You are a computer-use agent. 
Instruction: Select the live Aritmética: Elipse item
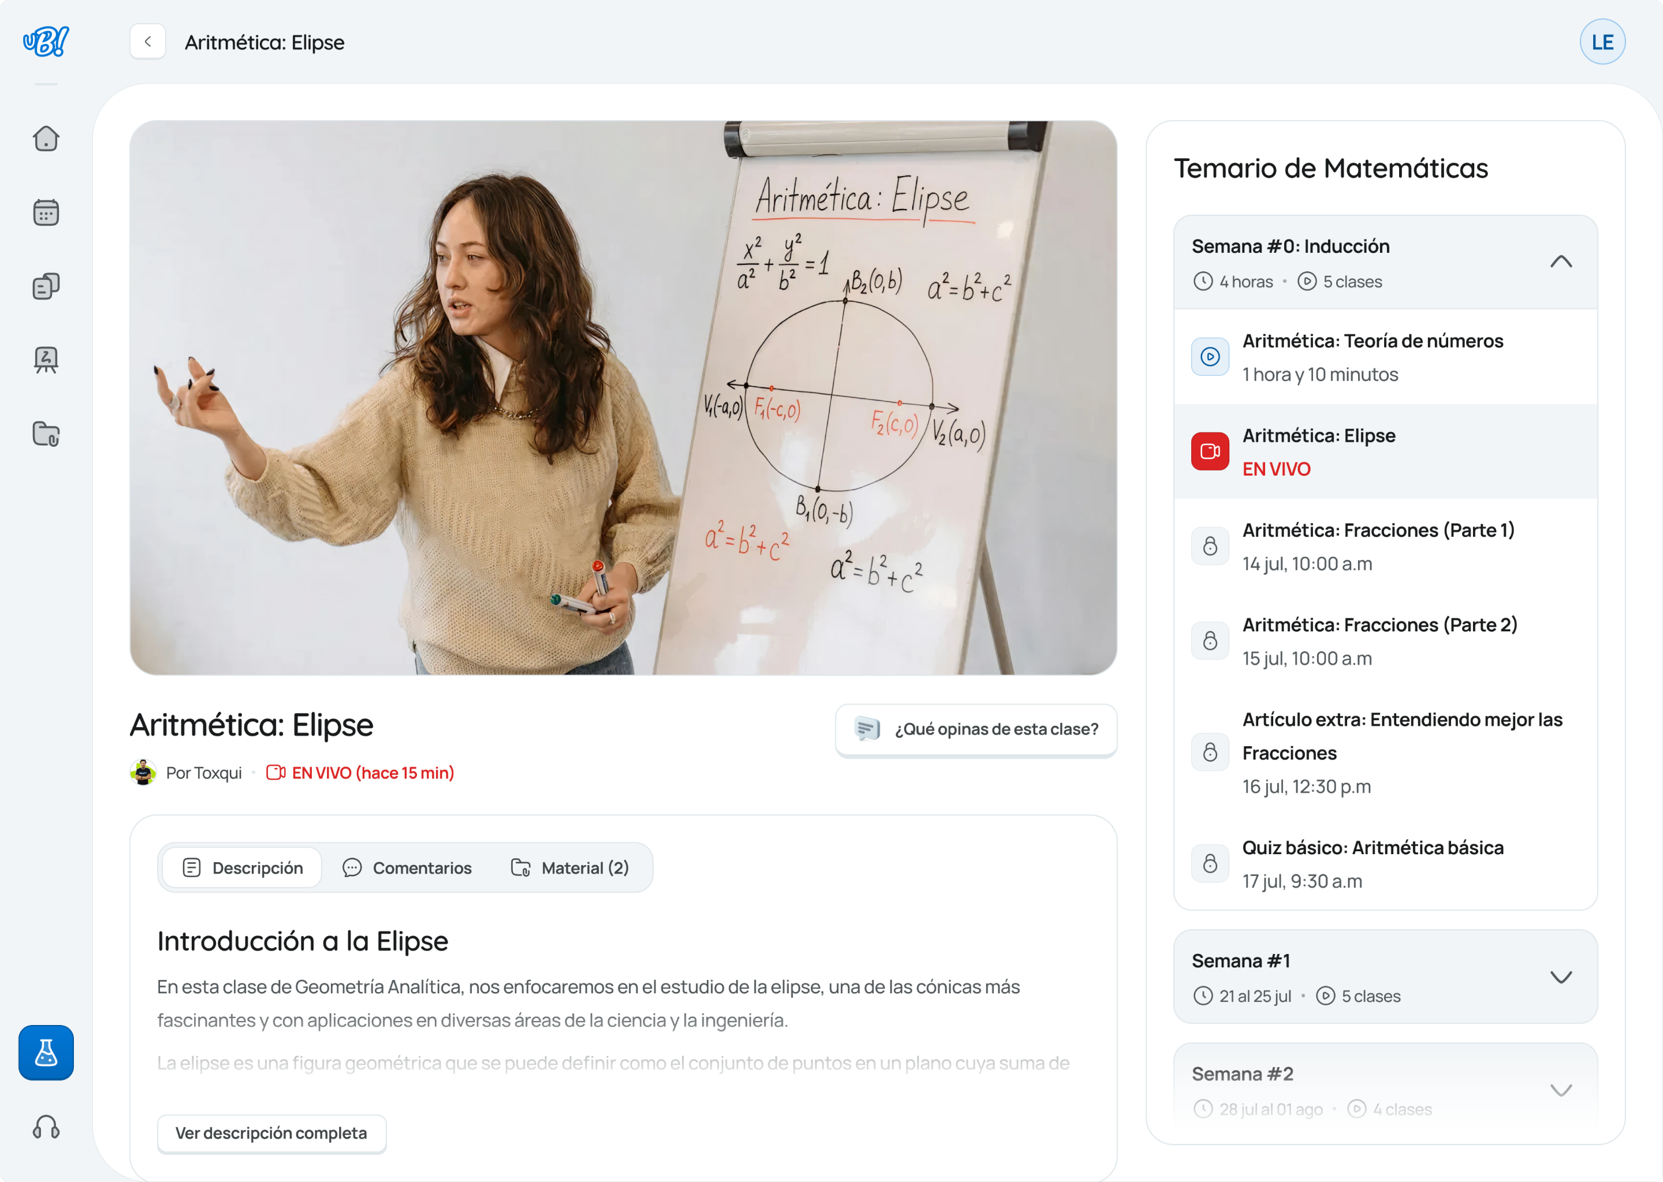[x=1385, y=451]
